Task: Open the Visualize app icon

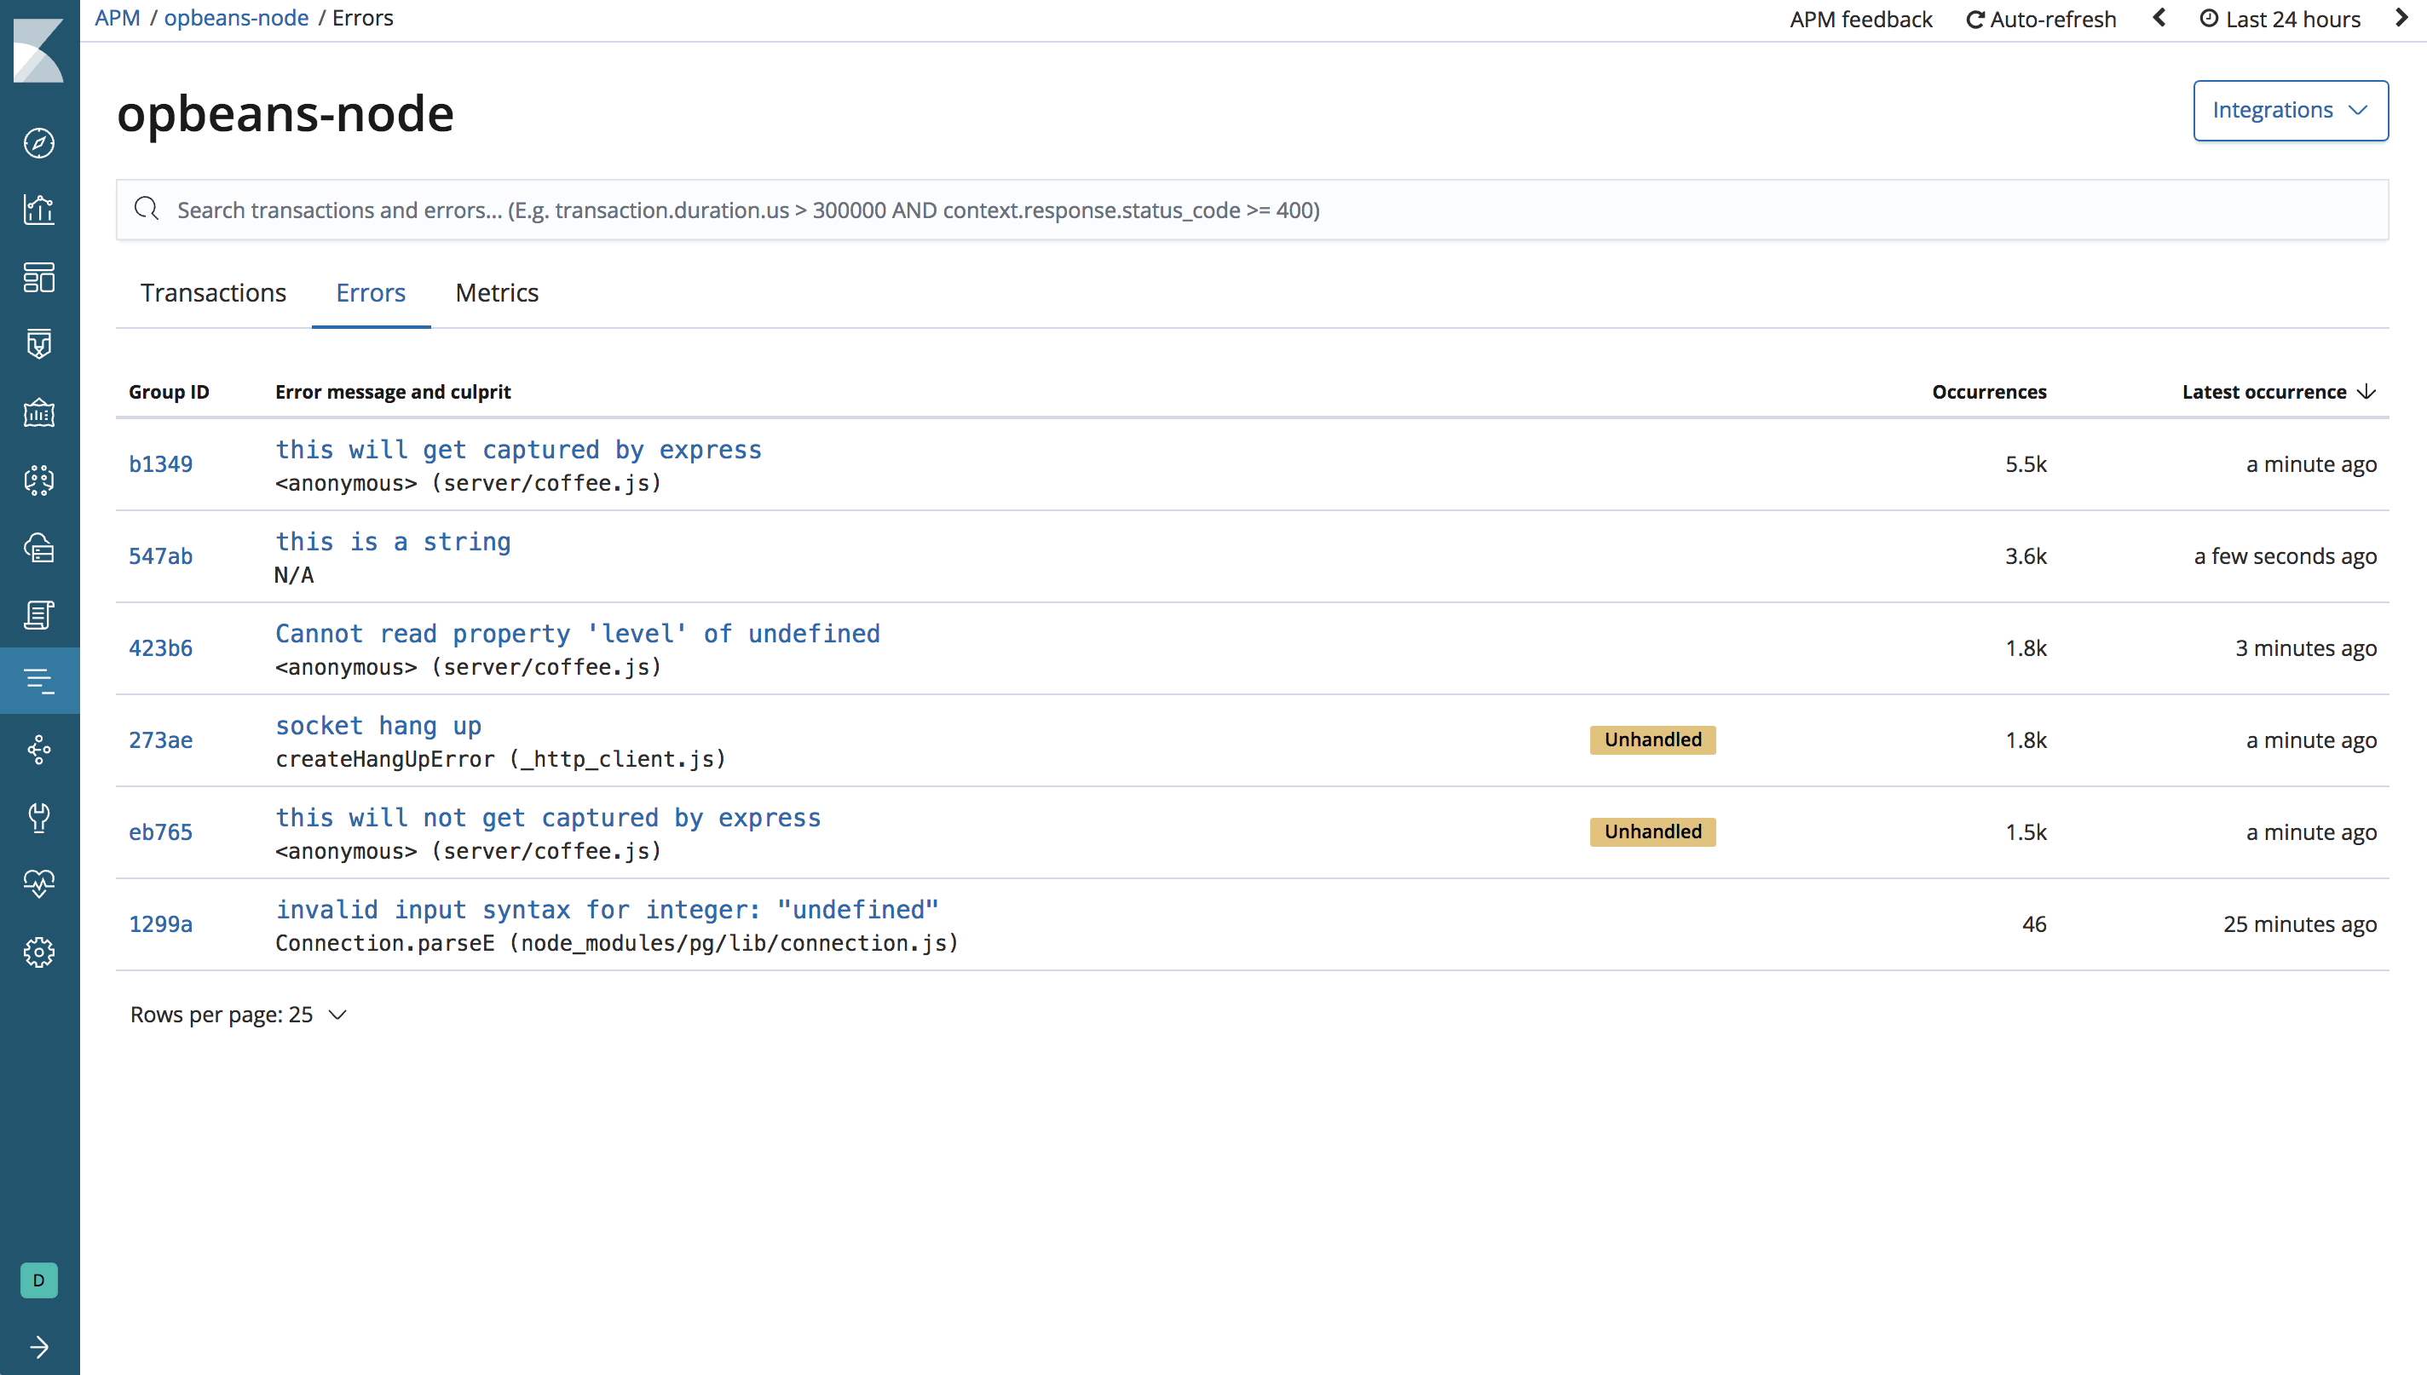Action: click(38, 210)
